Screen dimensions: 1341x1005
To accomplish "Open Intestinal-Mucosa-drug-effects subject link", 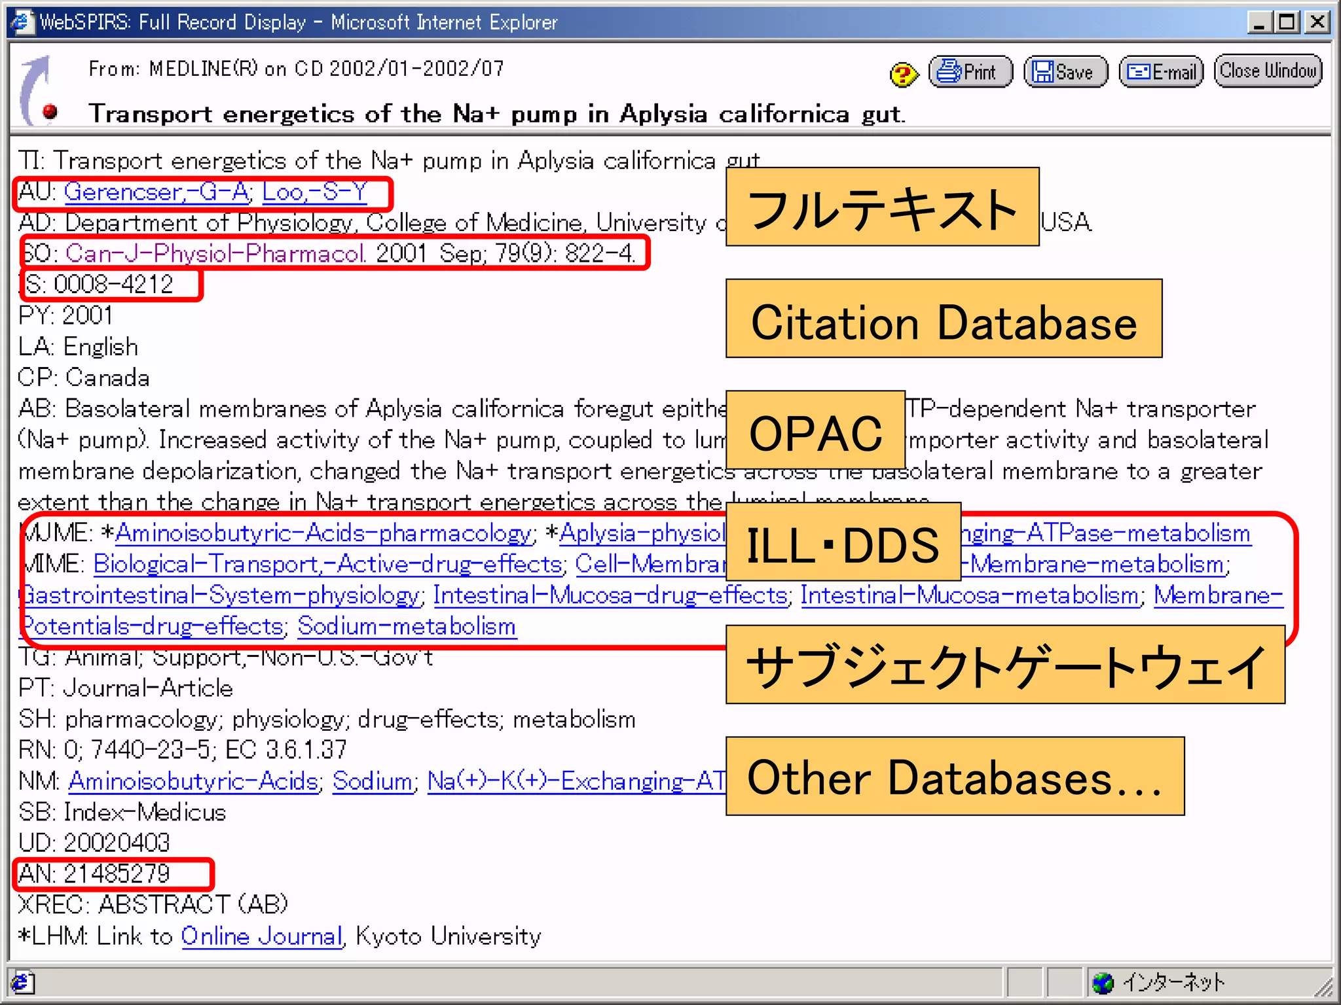I will coord(610,595).
